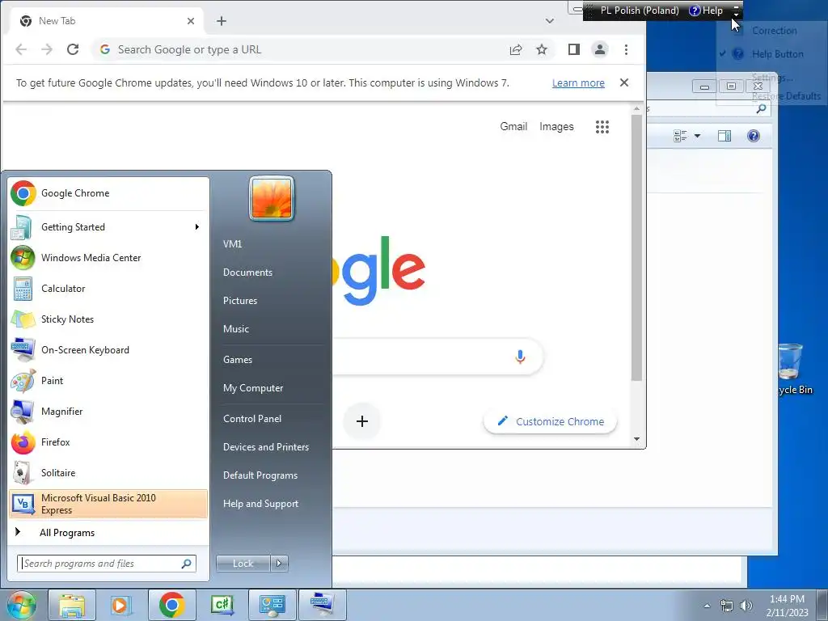The width and height of the screenshot is (828, 621).
Task: Open Paint from the Start menu
Action: 108,381
